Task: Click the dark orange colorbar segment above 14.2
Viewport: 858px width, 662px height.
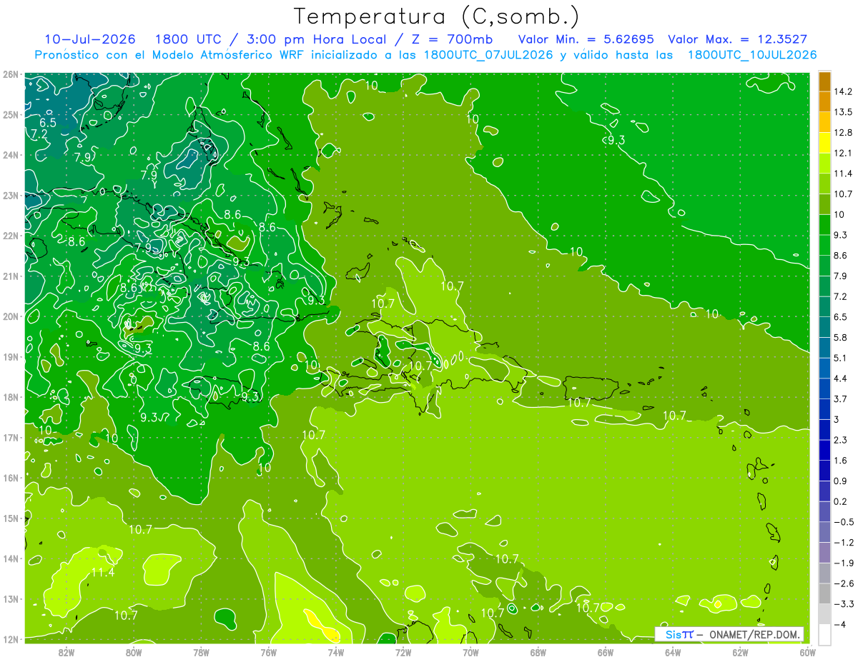Action: point(824,81)
